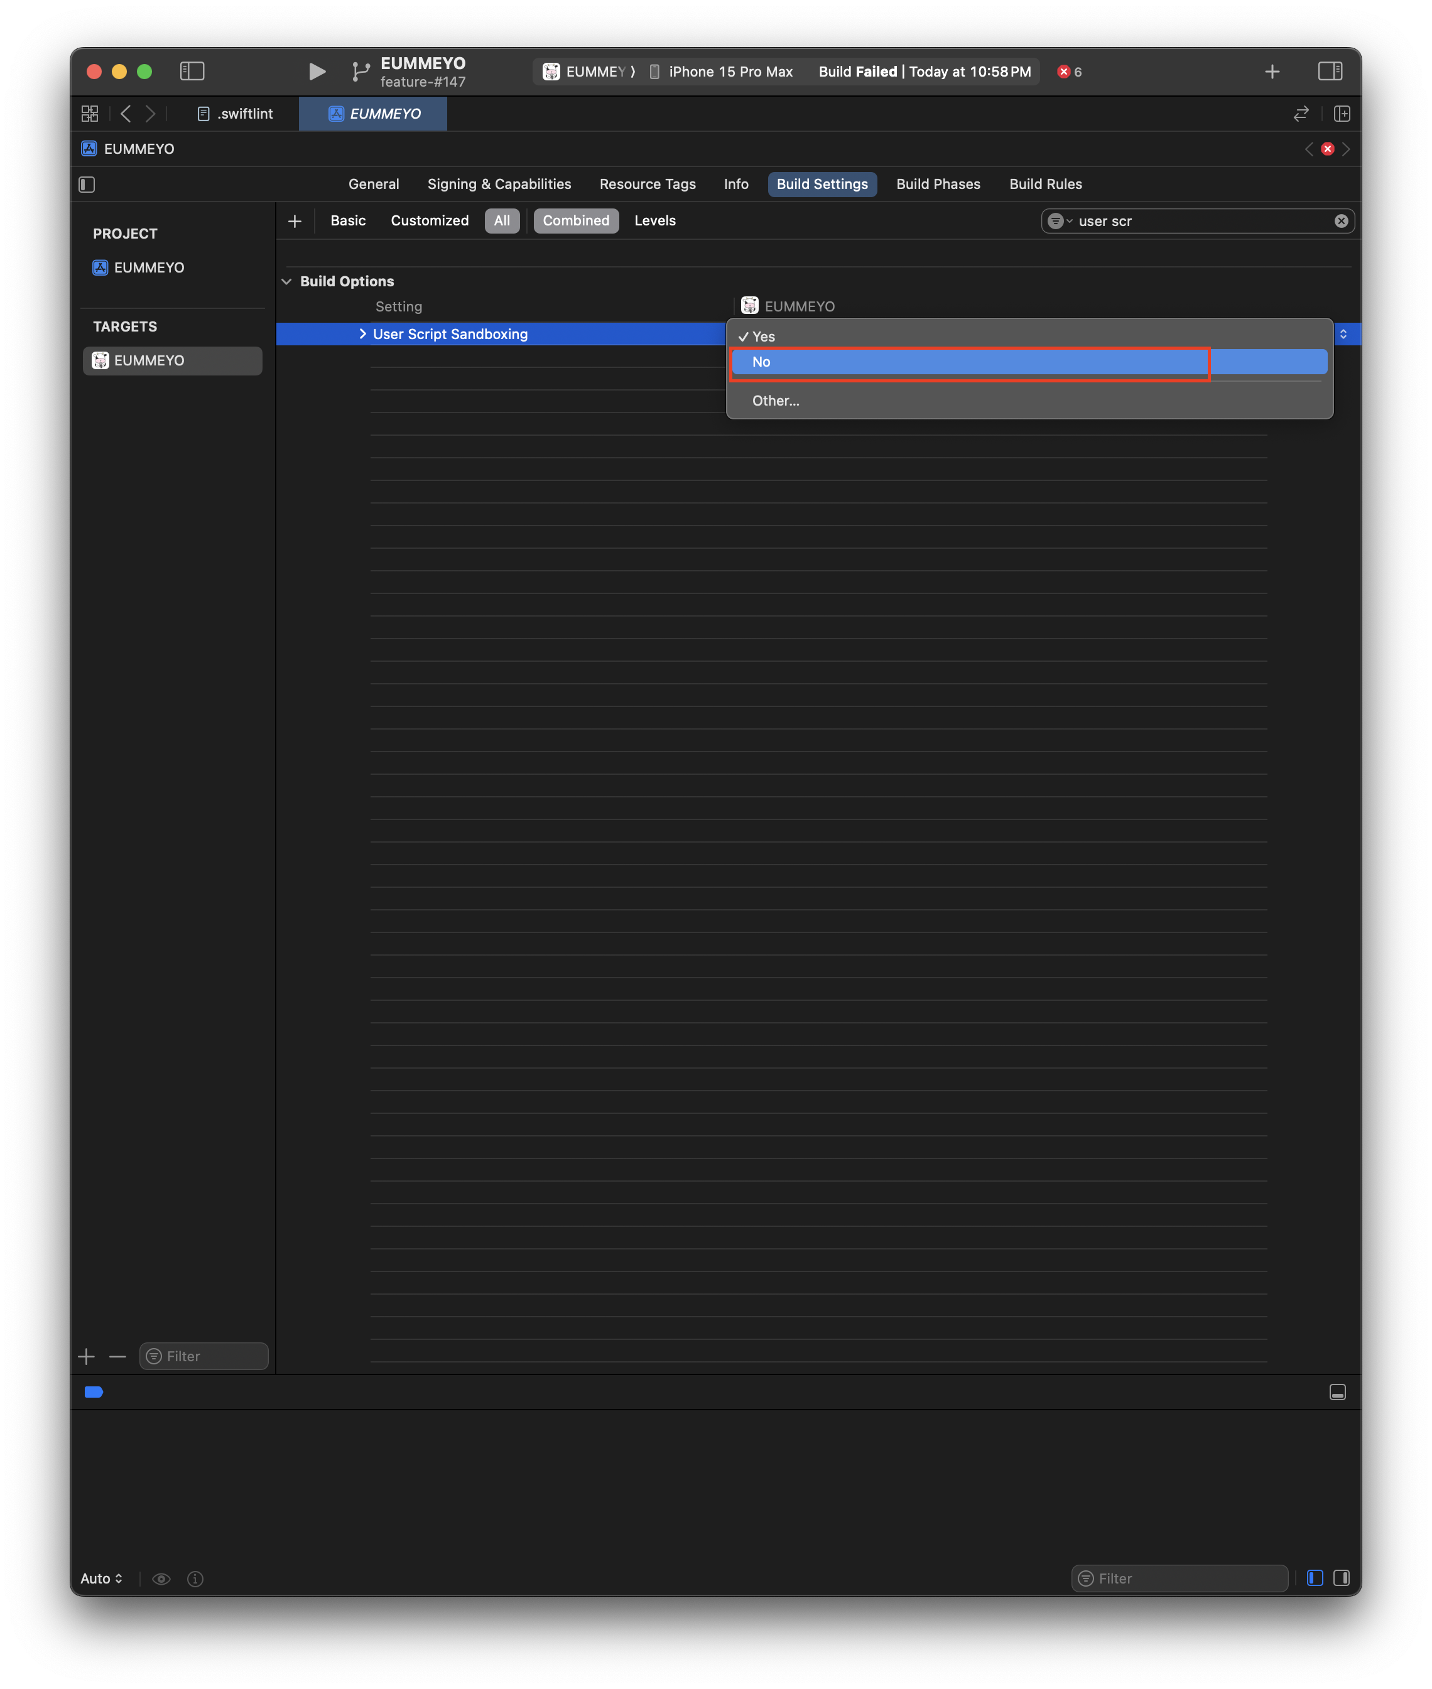Switch to the Info tab

736,184
